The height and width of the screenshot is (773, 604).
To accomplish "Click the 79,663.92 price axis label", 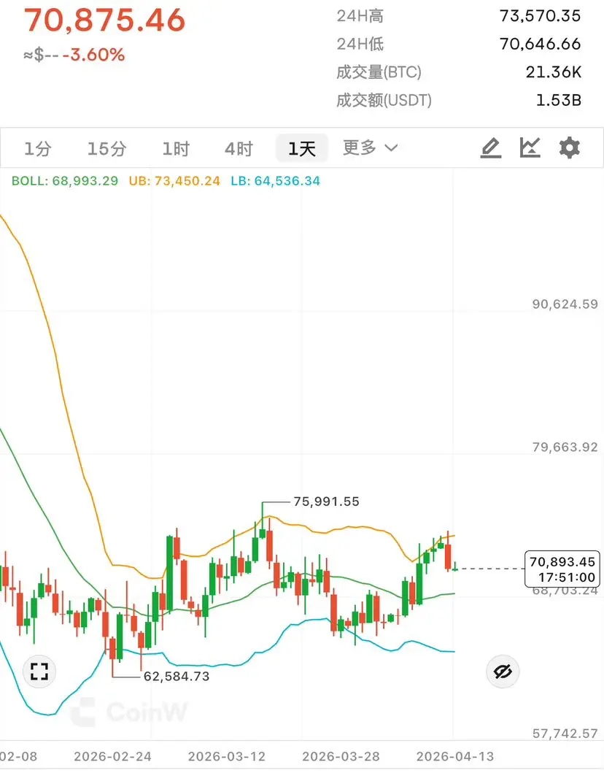I will coord(565,447).
